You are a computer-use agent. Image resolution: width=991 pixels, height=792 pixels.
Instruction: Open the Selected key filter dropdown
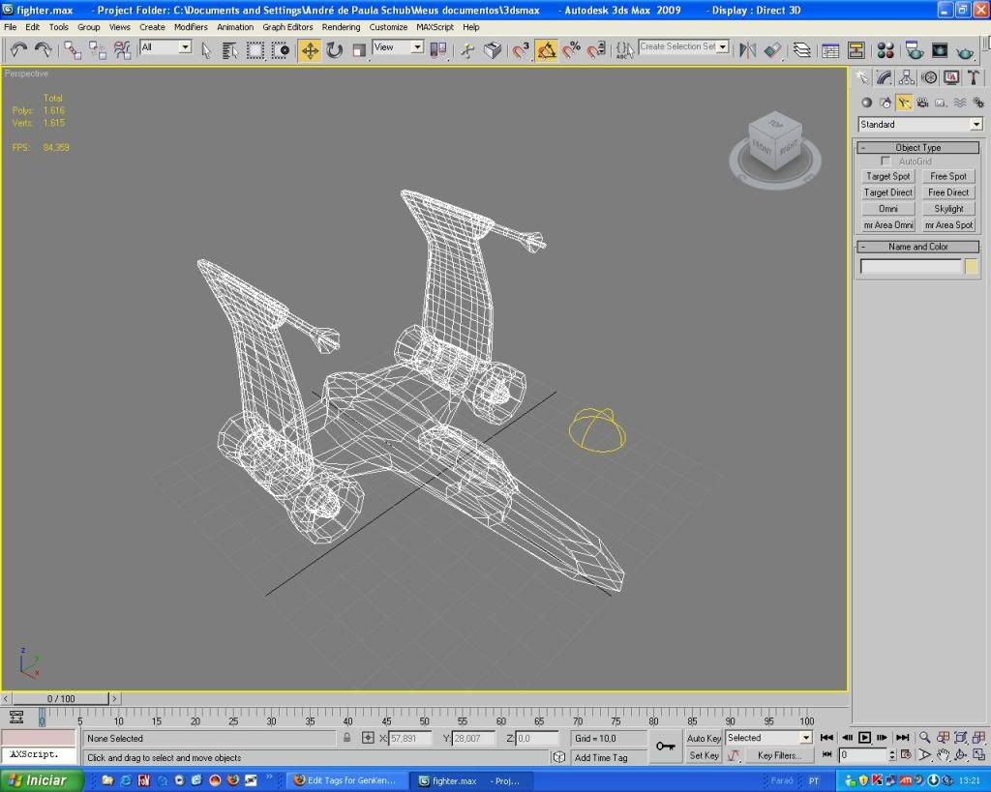(767, 738)
